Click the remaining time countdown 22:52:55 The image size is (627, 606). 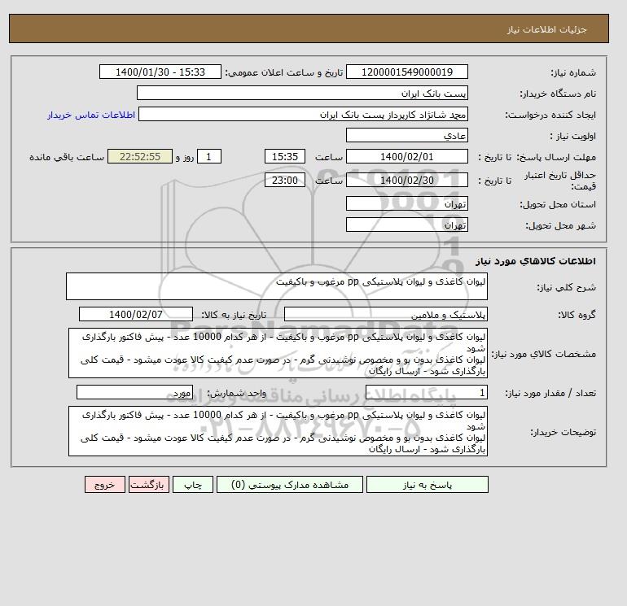point(140,157)
